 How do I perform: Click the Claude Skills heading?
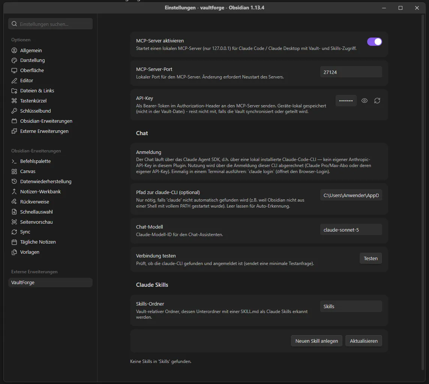pos(152,285)
